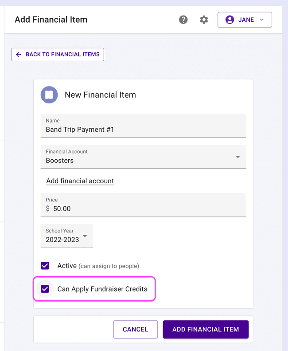Click the New Financial Item receipt icon
The height and width of the screenshot is (351, 288).
coord(49,95)
